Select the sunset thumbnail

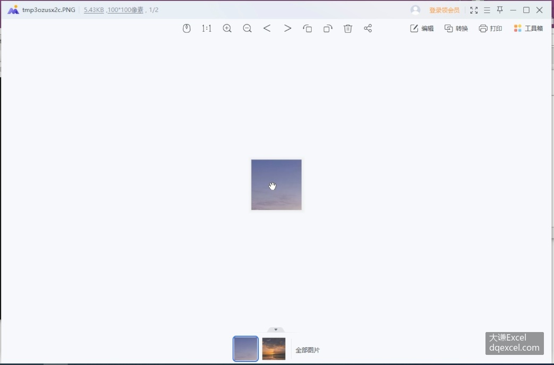(x=274, y=349)
